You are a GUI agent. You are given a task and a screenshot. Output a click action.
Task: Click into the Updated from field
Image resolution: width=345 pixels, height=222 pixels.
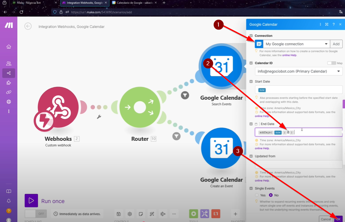[299, 164]
